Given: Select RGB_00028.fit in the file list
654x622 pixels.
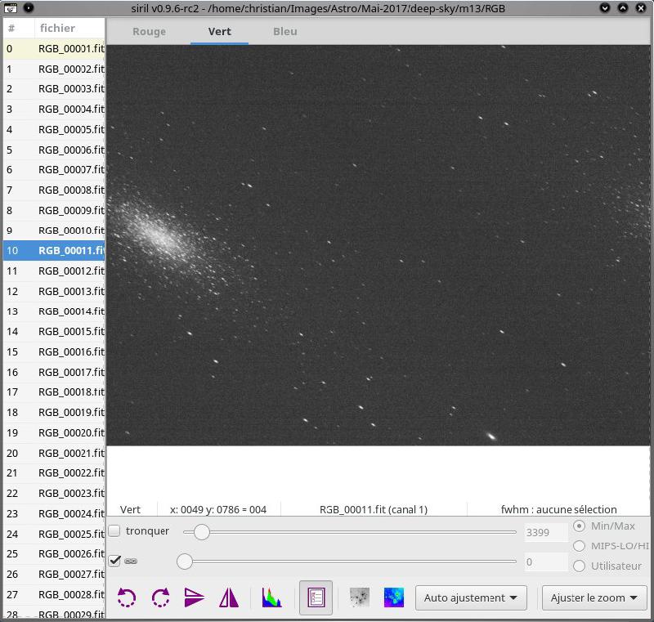Looking at the screenshot, I should tap(54, 594).
